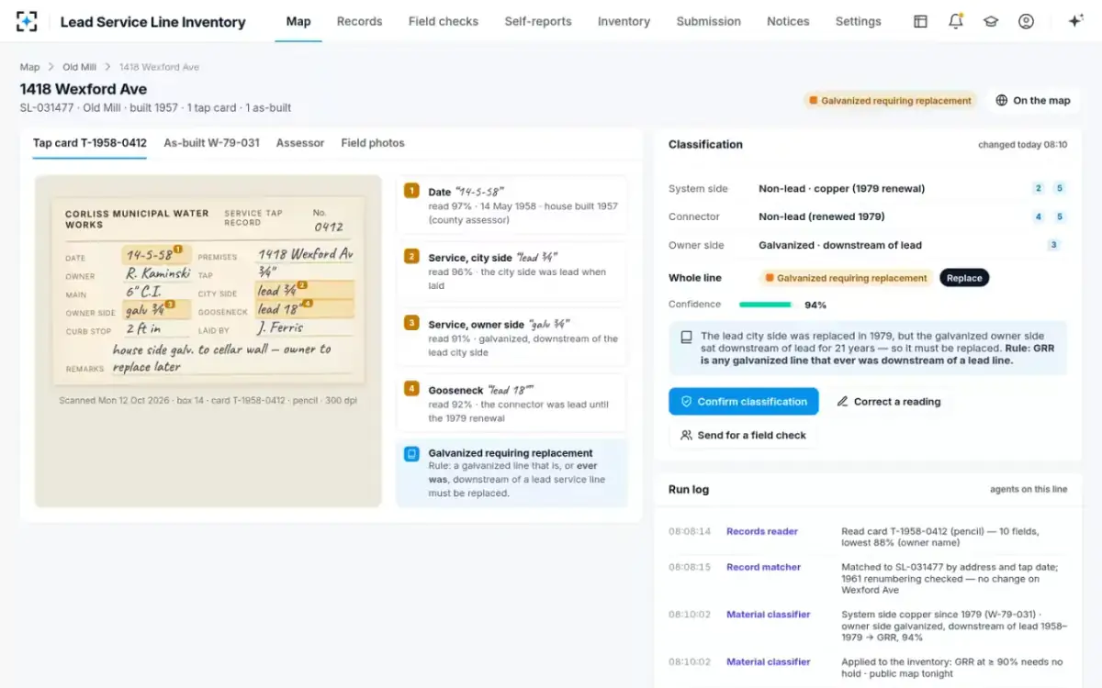Click the "changed today 08:10" text
This screenshot has height=688, width=1102.
(1022, 145)
